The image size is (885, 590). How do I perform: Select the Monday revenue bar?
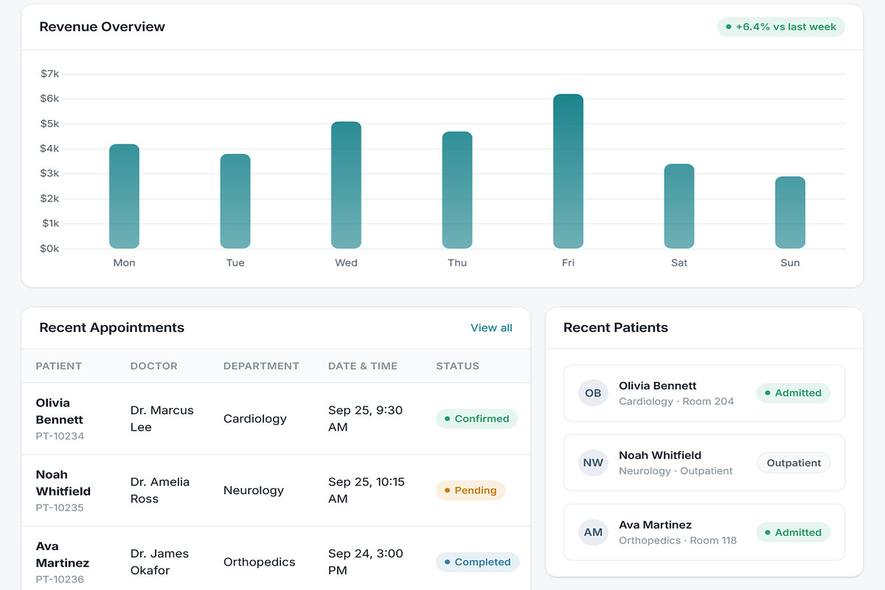click(124, 196)
